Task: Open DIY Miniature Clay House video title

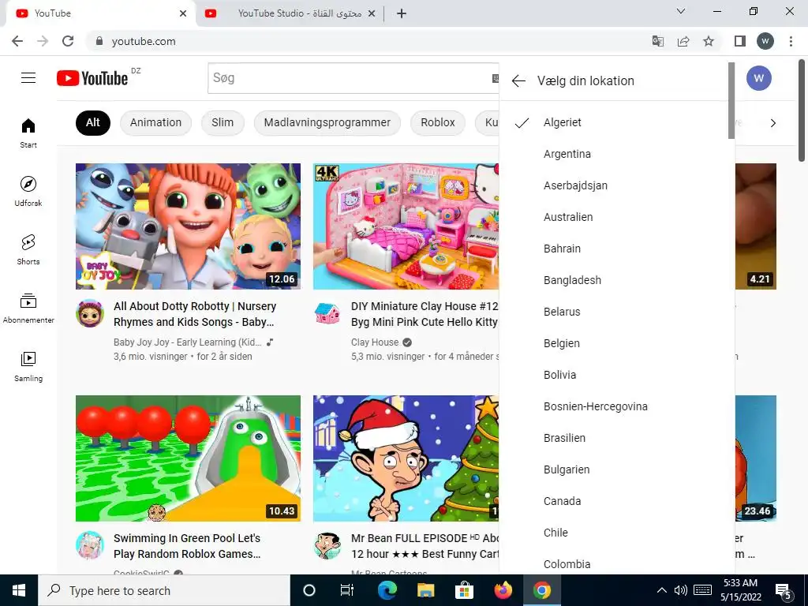Action: [x=425, y=314]
